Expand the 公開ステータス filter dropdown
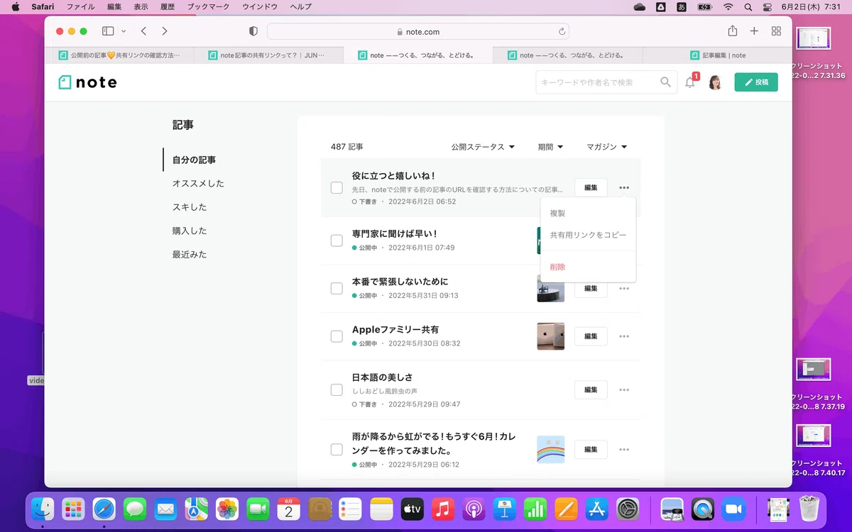The image size is (852, 532). pos(483,147)
